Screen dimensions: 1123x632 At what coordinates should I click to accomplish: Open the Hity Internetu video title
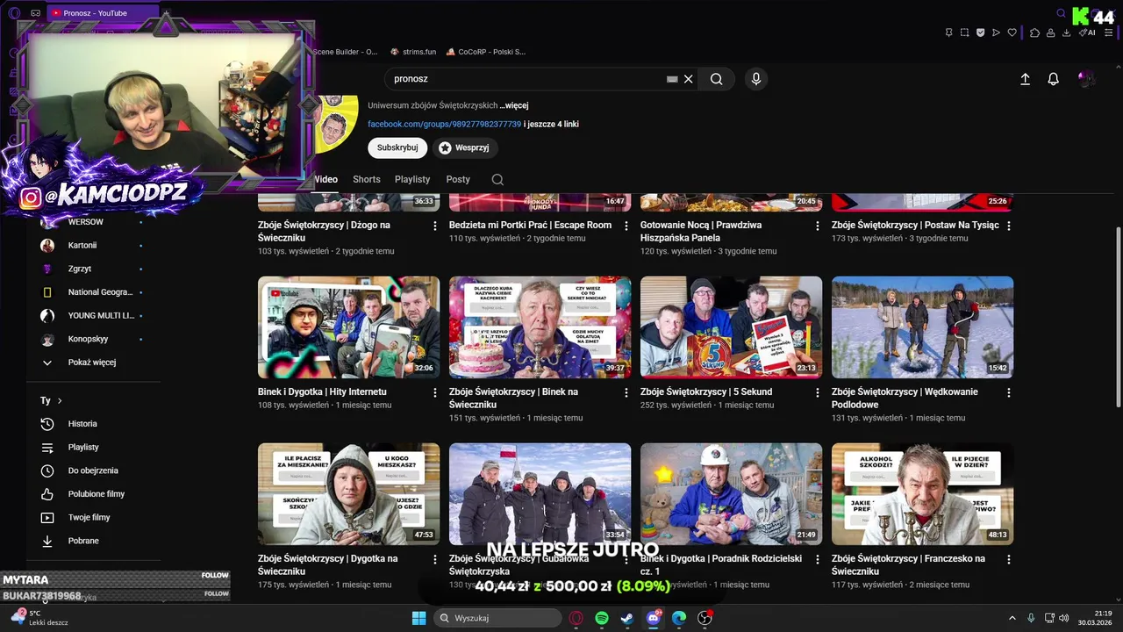point(322,392)
